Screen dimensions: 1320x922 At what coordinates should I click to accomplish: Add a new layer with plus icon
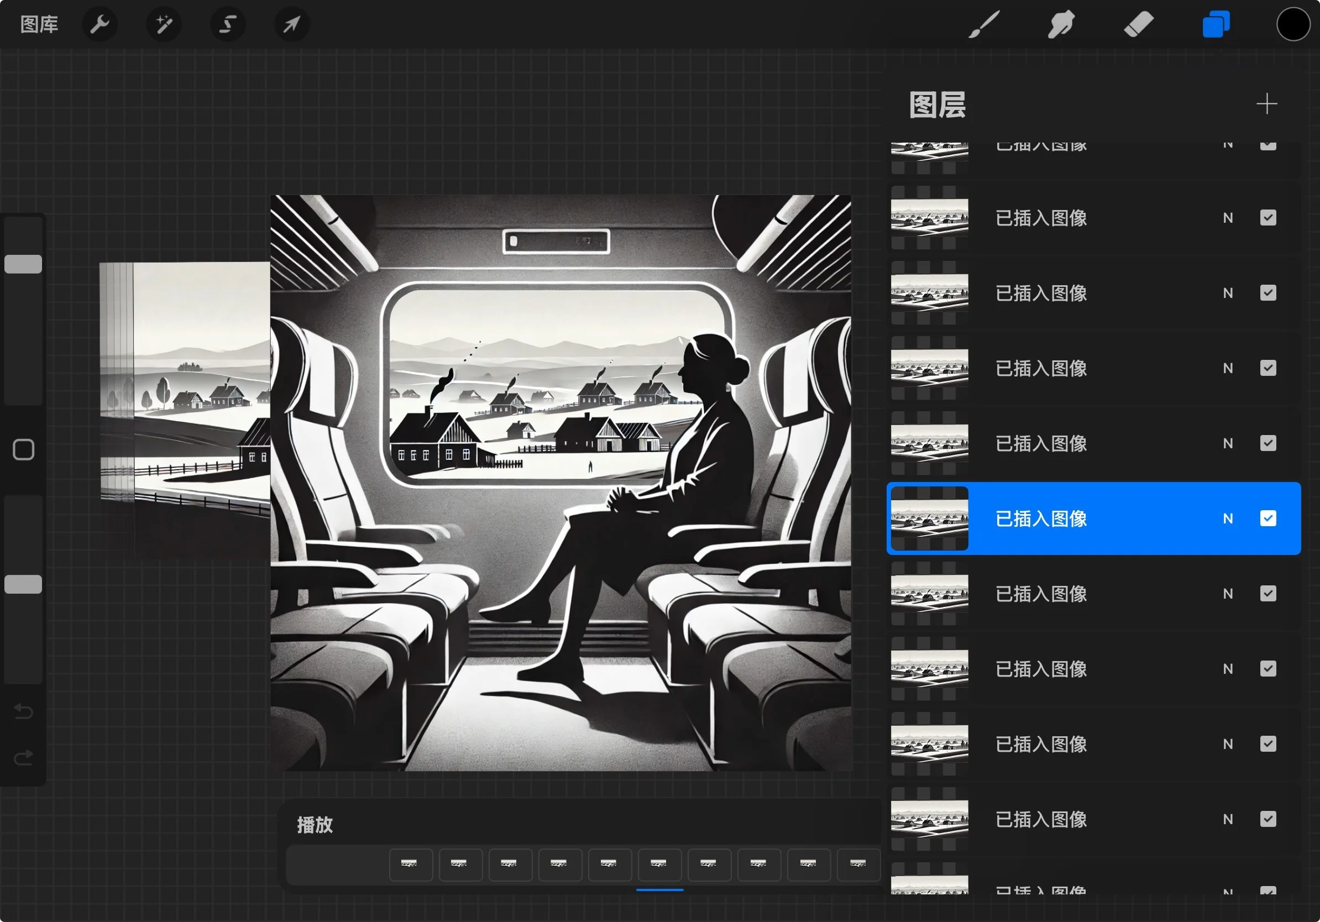point(1266,104)
